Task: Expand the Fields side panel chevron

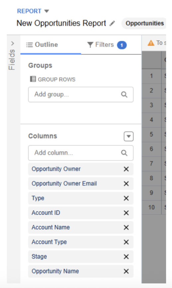Action: click(13, 44)
